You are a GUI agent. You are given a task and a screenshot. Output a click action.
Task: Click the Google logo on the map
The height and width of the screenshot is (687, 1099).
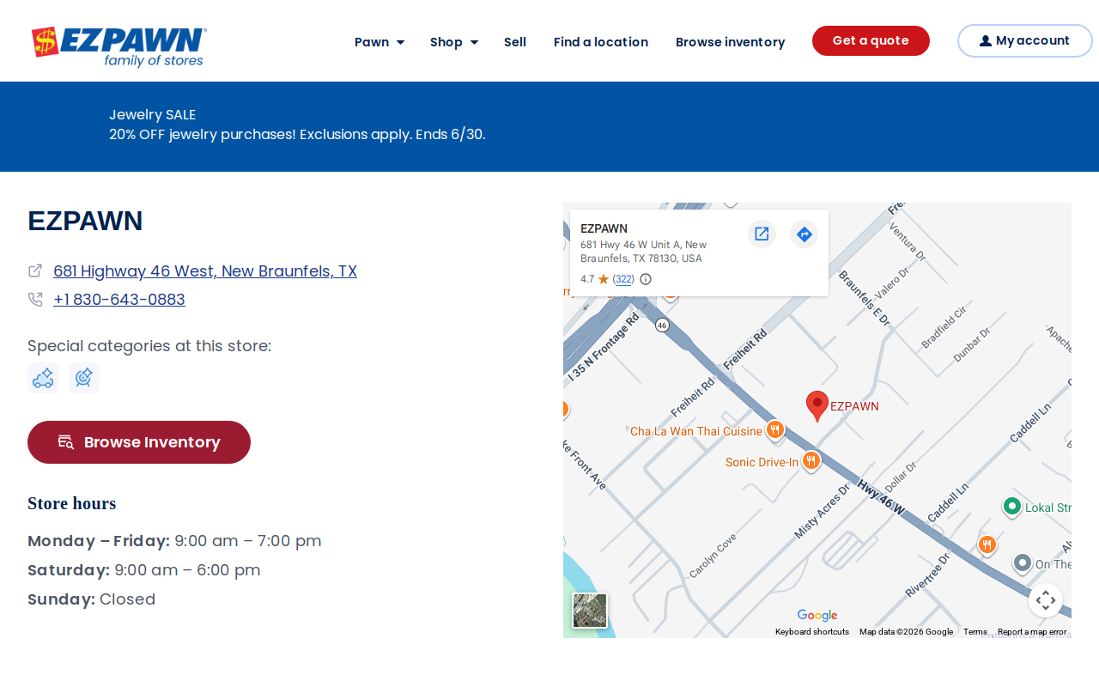pyautogui.click(x=817, y=615)
